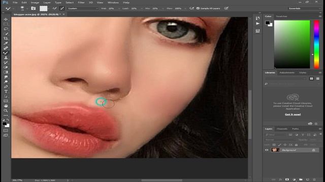325x182 pixels.
Task: Toggle lock transparent pixels
Action: (x=274, y=145)
